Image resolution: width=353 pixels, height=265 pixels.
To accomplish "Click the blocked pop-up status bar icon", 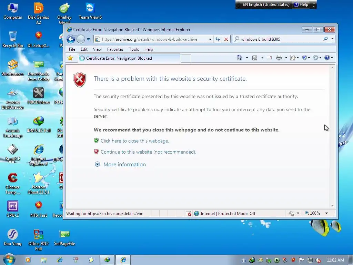I will (x=189, y=213).
